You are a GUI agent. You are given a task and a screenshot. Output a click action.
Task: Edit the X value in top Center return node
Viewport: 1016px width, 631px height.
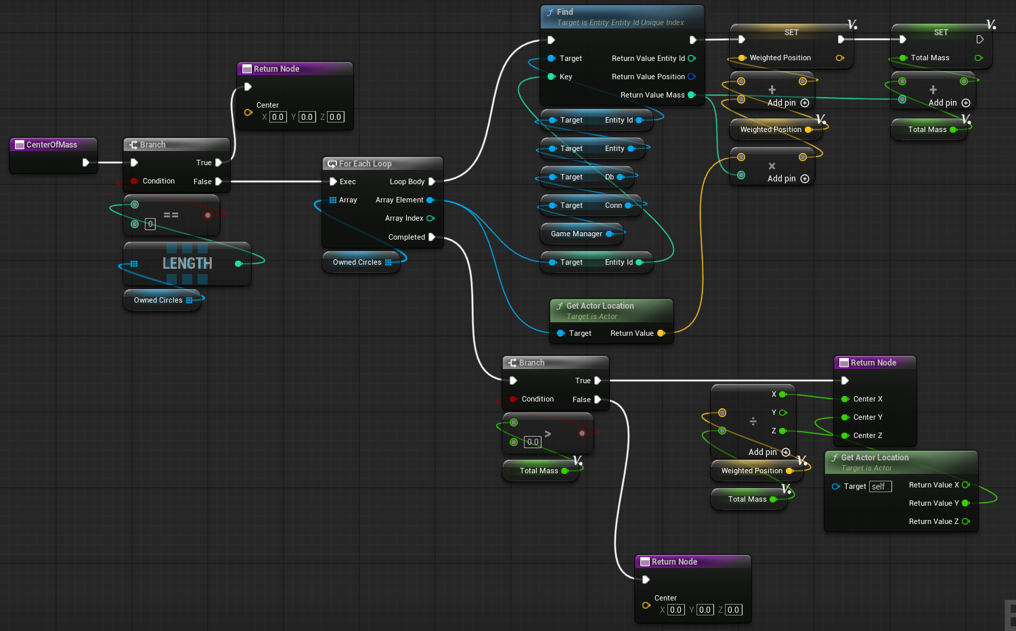(278, 116)
